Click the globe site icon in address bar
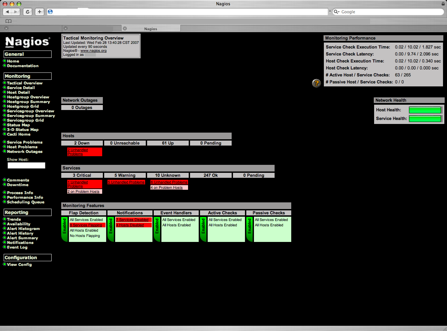This screenshot has width=447, height=331. 50,12
